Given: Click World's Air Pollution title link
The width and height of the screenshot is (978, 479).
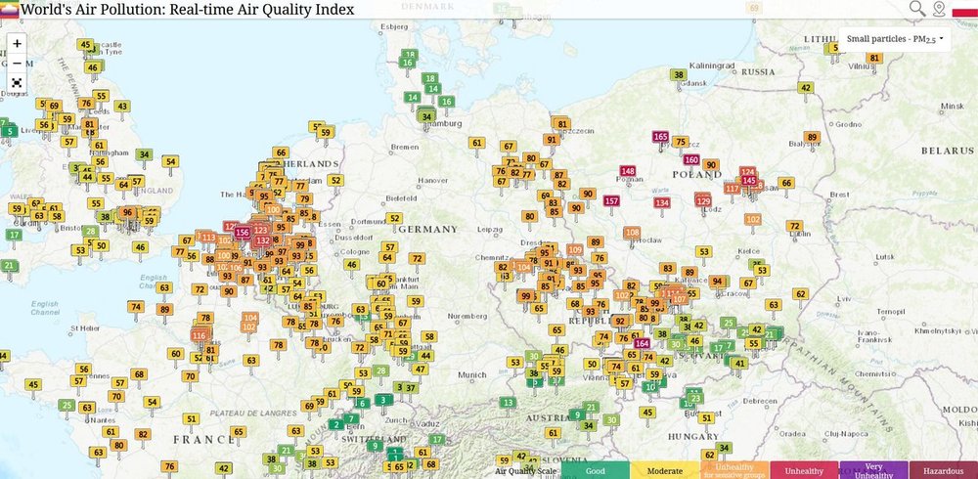Looking at the screenshot, I should click(186, 10).
